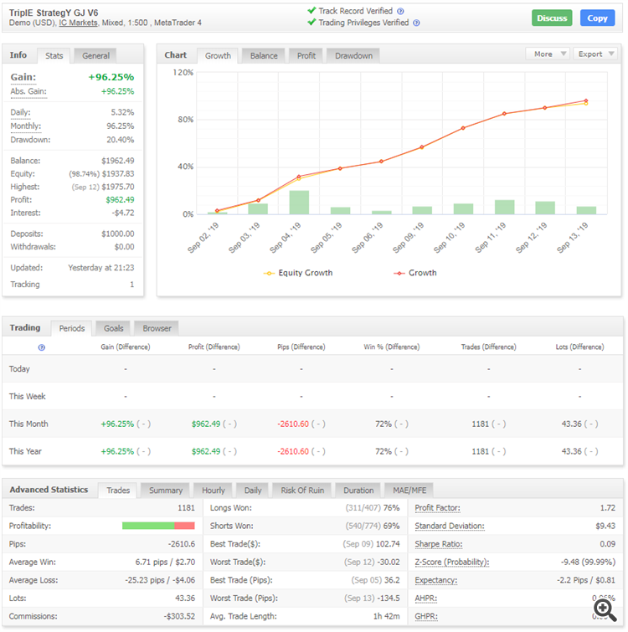Click the Sep 04 green profit bar
The image size is (628, 632).
click(299, 203)
